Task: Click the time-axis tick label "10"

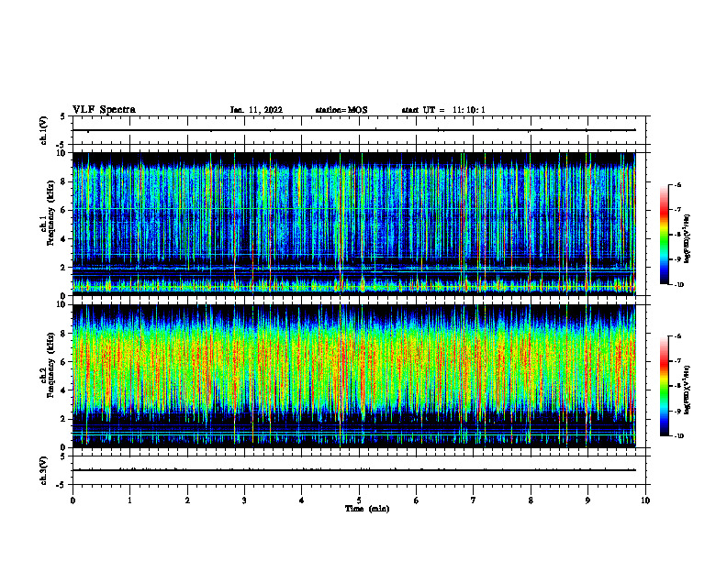Action: [645, 500]
